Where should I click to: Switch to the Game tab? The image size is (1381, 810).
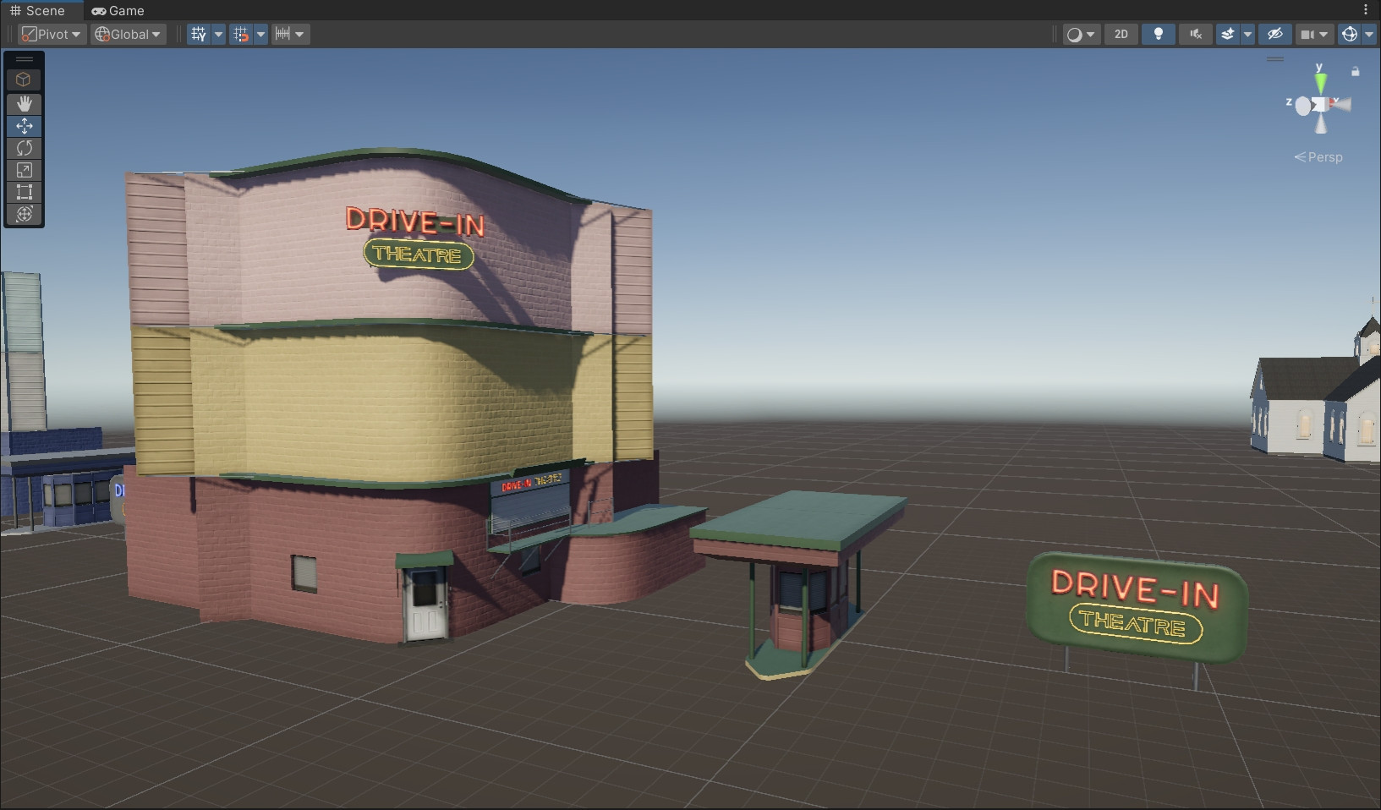coord(118,10)
